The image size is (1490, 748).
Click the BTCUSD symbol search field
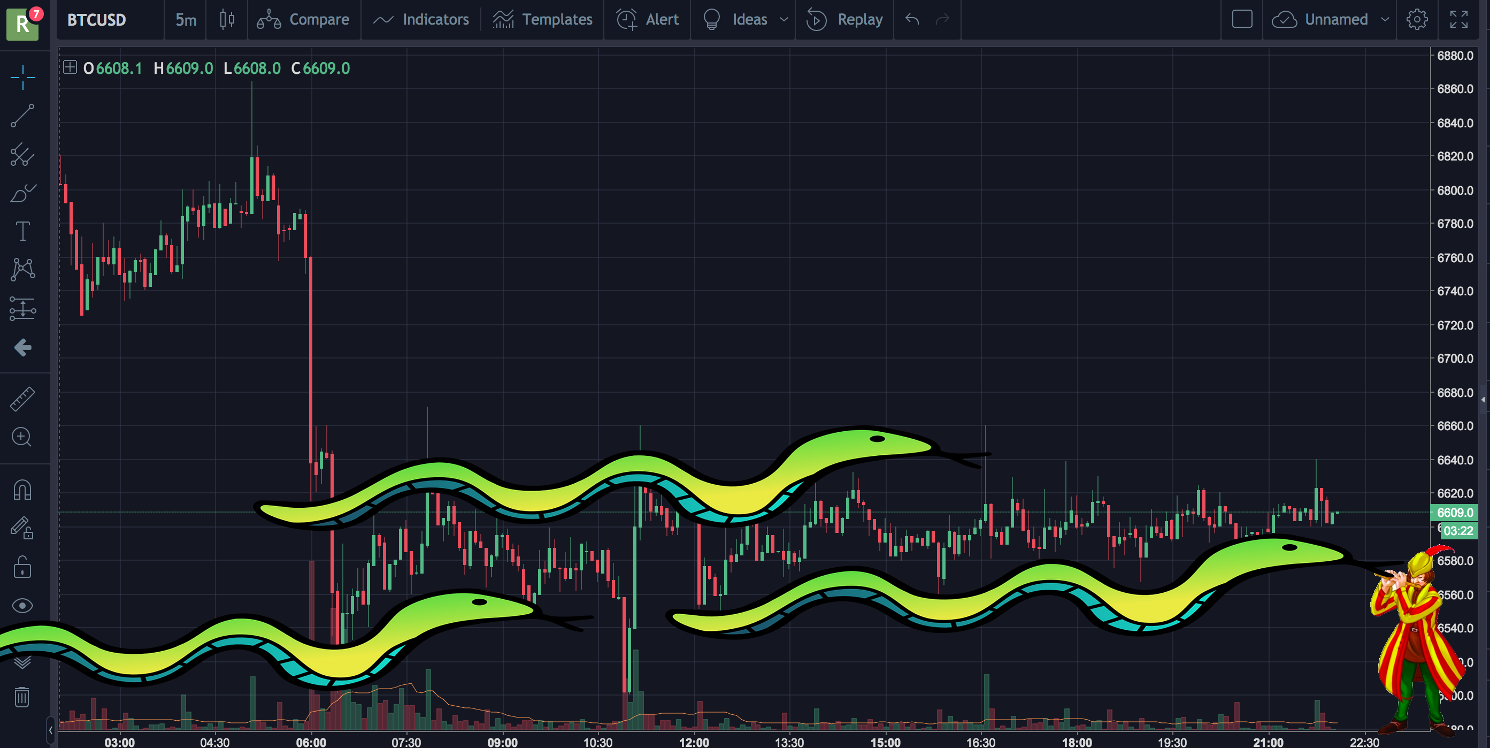(x=110, y=20)
